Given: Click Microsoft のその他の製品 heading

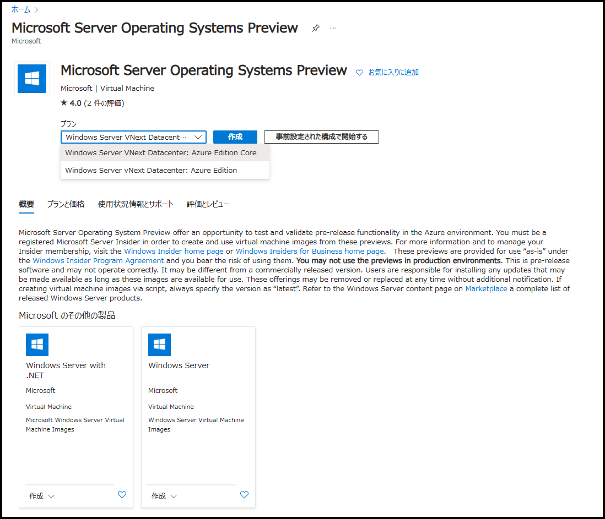Looking at the screenshot, I should pyautogui.click(x=67, y=315).
